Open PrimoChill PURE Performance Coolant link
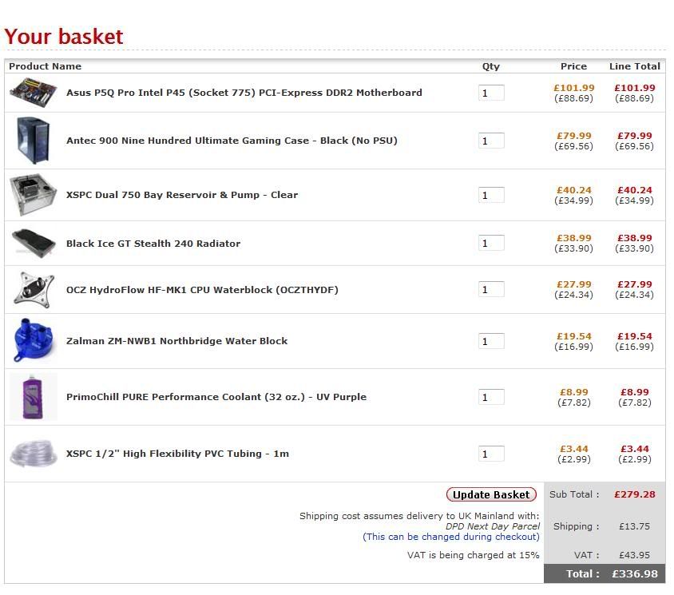This screenshot has width=674, height=595. pyautogui.click(x=216, y=397)
